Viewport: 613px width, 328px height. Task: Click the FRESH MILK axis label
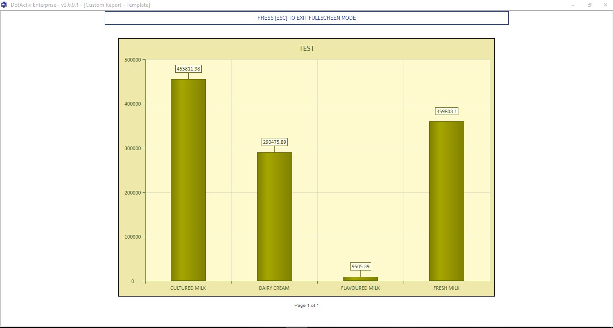(446, 288)
